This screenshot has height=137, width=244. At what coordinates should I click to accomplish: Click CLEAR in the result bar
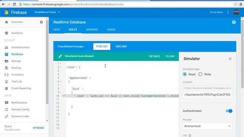click(x=170, y=56)
